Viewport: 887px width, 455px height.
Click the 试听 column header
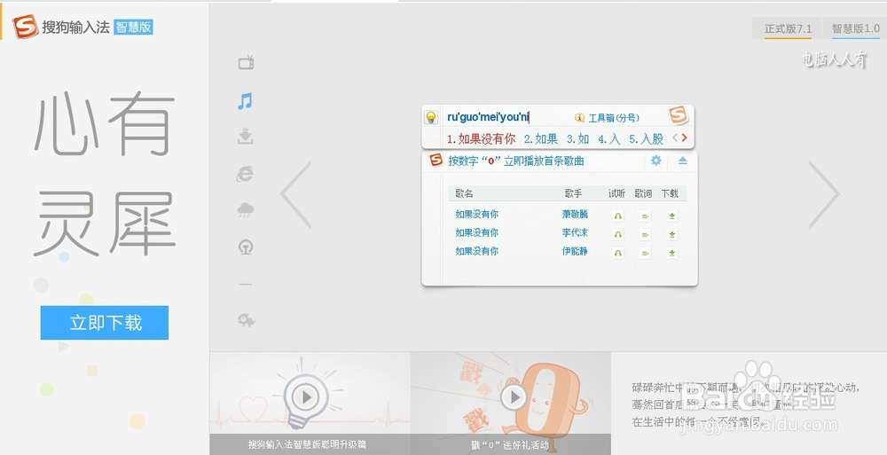616,193
